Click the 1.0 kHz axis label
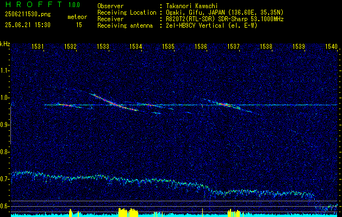Screen dimensions: 342x217 4,98
